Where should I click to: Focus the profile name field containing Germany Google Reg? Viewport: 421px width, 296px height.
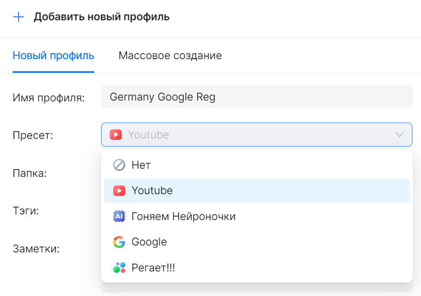point(256,97)
